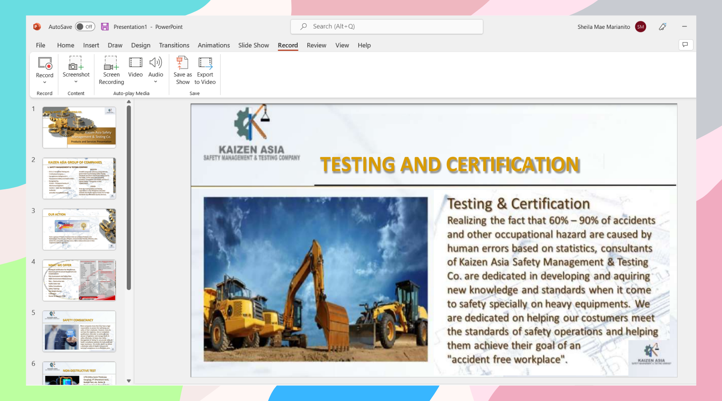Toggle the AutoSave switch

[85, 26]
